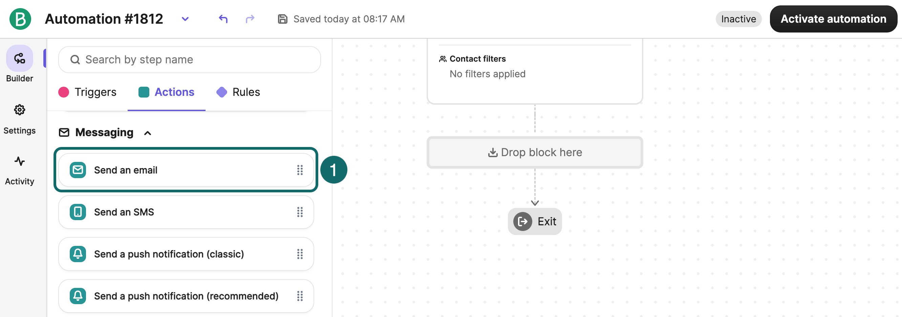Click the Inactive status badge
Screen dimensions: 902x317
point(738,19)
